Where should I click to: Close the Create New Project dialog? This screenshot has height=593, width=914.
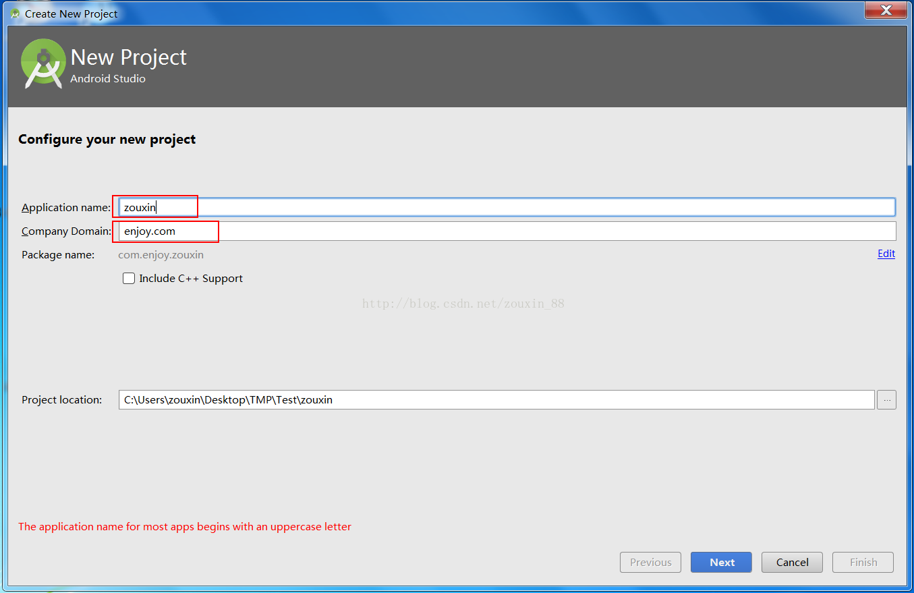click(886, 9)
